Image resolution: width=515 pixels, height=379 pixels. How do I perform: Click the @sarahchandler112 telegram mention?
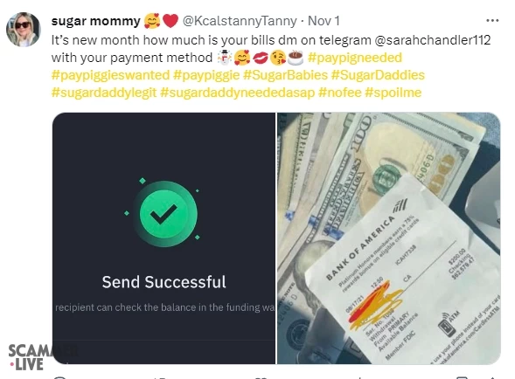point(433,40)
